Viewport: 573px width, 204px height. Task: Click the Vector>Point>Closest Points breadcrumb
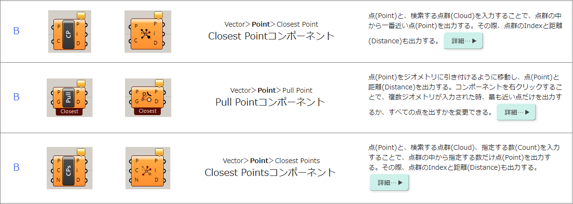pos(271,160)
